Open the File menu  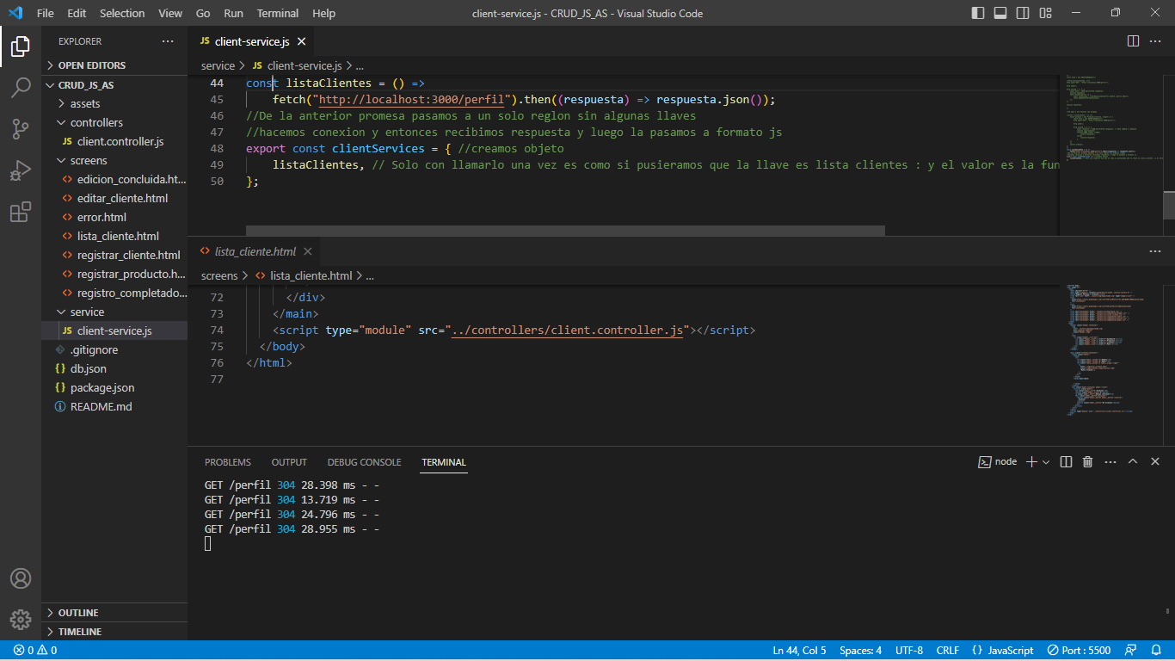point(46,13)
